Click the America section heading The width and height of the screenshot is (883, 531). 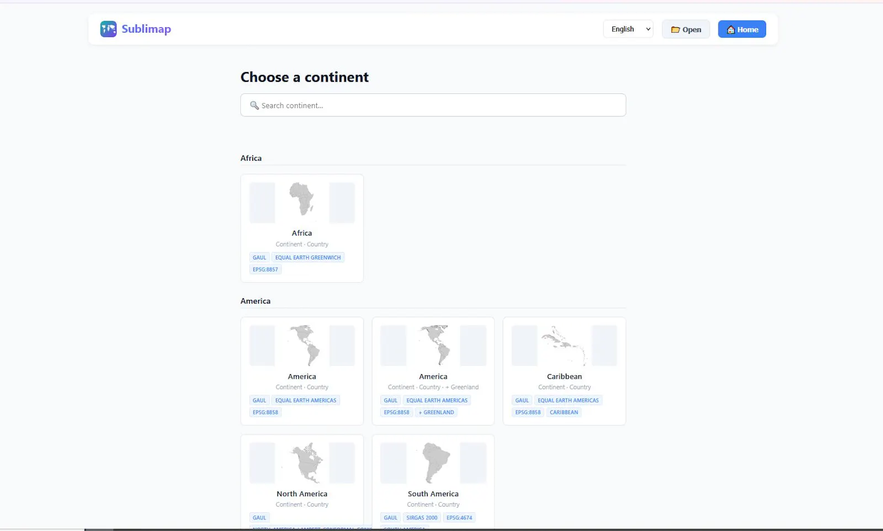click(256, 301)
